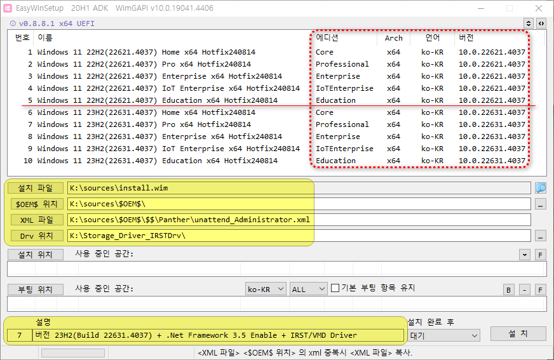Click the 부팅 위치 button

(x=36, y=290)
